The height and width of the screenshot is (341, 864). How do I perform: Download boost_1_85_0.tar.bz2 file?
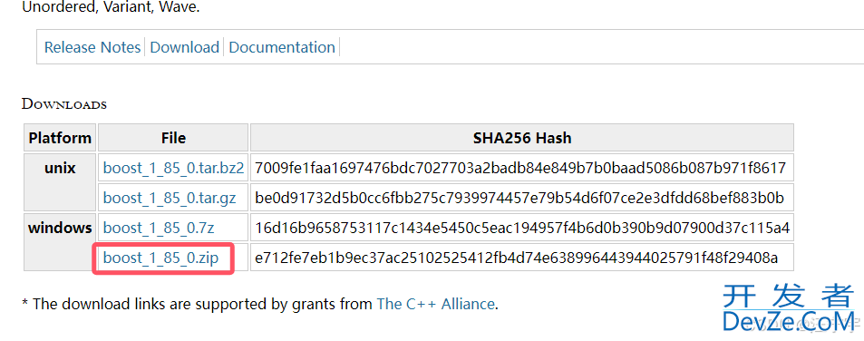tap(173, 168)
